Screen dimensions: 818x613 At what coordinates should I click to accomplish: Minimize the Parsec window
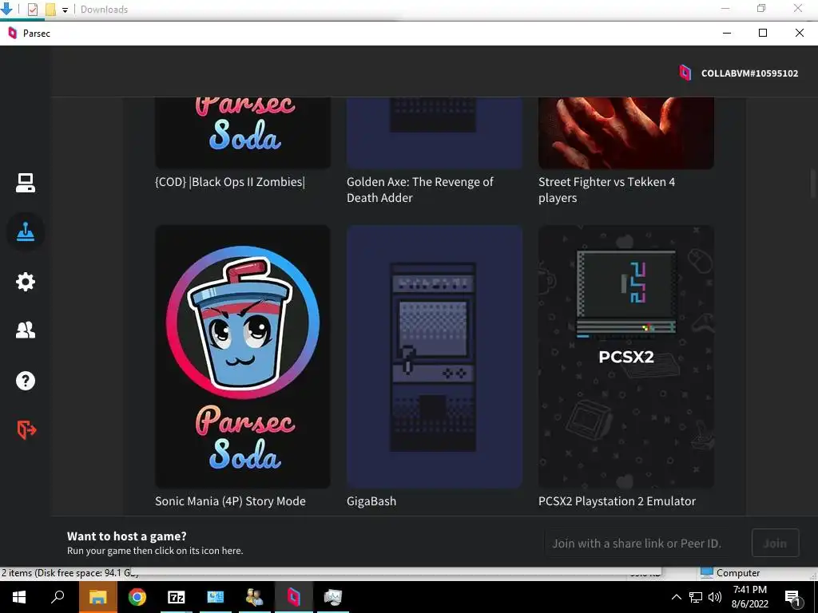click(727, 33)
